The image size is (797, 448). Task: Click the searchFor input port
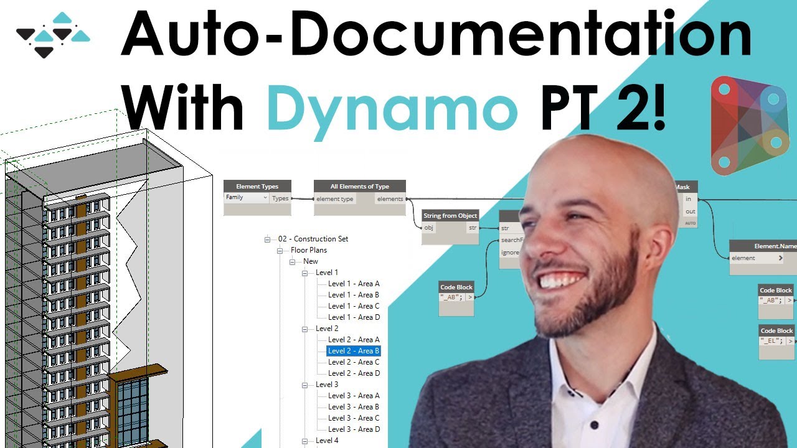[512, 240]
